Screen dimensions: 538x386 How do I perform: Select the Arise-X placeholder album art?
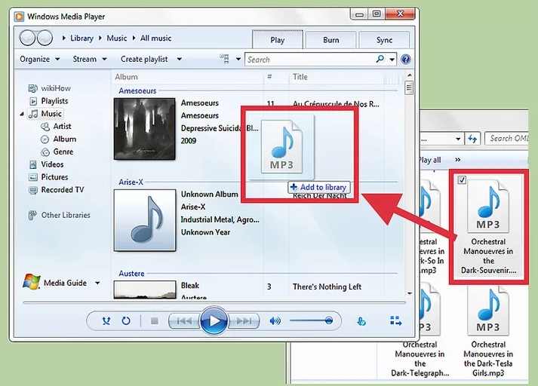pos(145,220)
